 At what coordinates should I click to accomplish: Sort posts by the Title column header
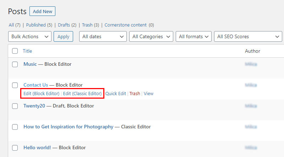tap(27, 51)
